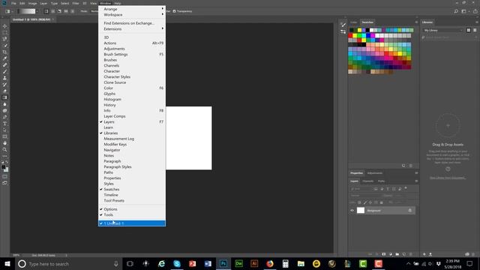Viewport: 480px width, 270px height.
Task: Toggle the Transparency checkbox in options bar
Action: [x=175, y=11]
